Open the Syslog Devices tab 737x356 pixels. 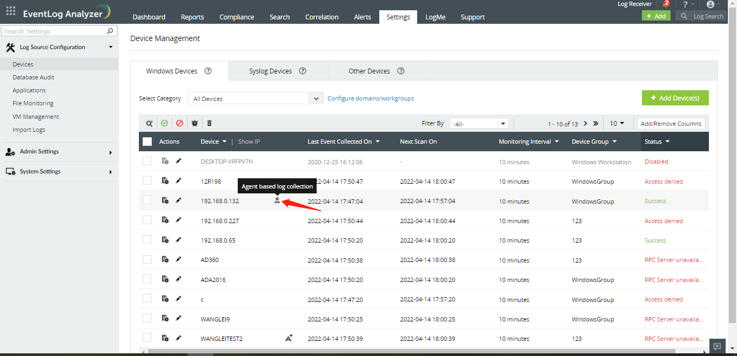pos(278,71)
